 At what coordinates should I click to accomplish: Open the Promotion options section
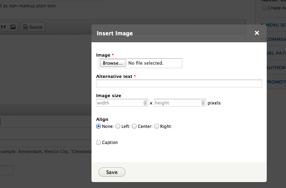[x=276, y=82]
